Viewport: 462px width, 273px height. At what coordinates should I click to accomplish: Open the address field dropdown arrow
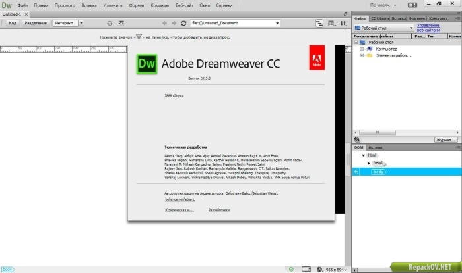coord(277,23)
